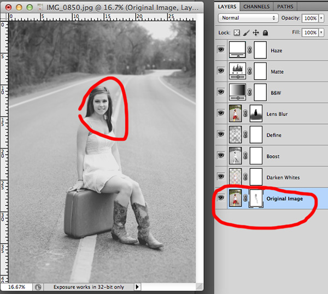Toggle the Haze layer mask link icon
328x294 pixels.
[x=250, y=50]
